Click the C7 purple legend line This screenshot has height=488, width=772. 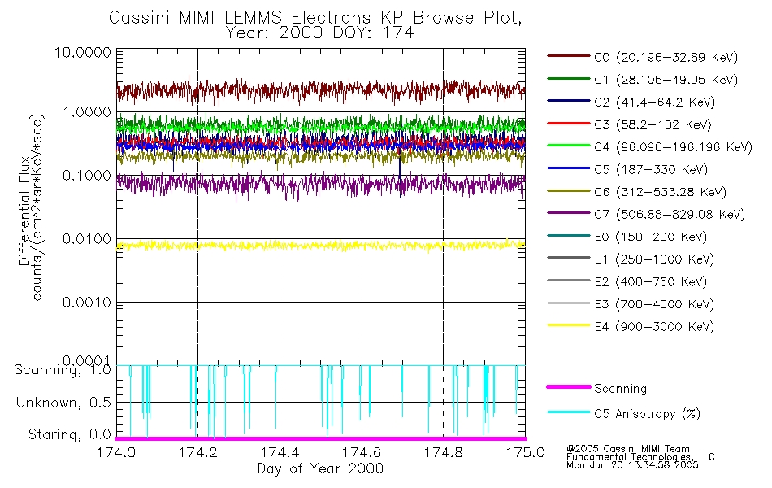568,213
